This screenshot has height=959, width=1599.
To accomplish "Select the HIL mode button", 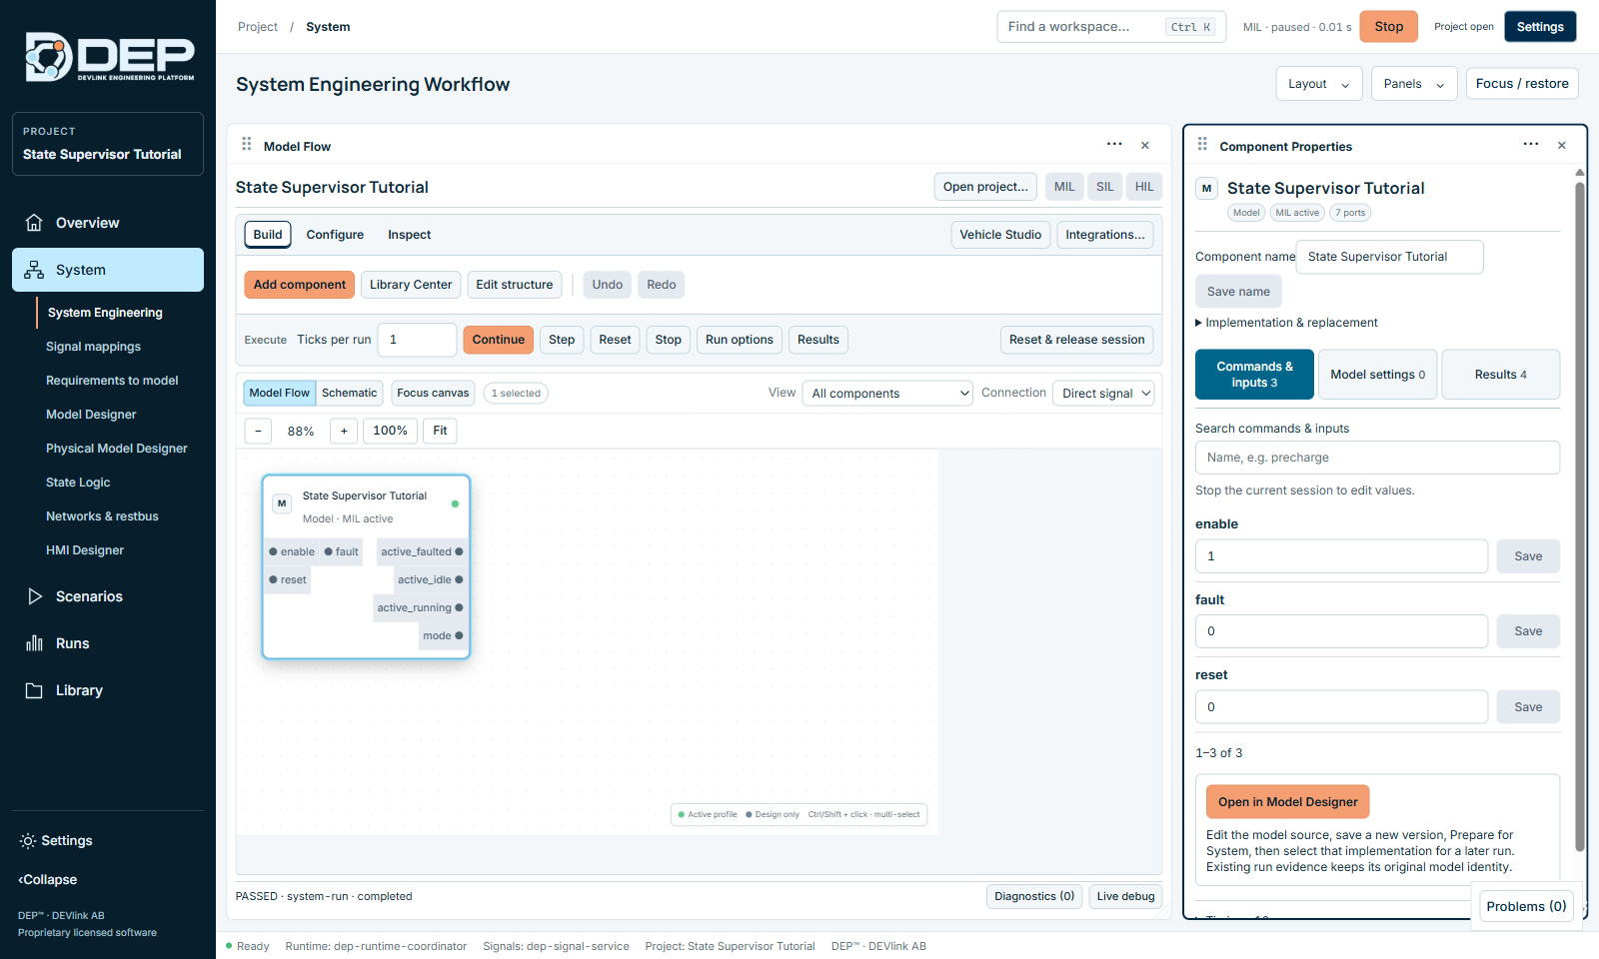I will tap(1144, 187).
